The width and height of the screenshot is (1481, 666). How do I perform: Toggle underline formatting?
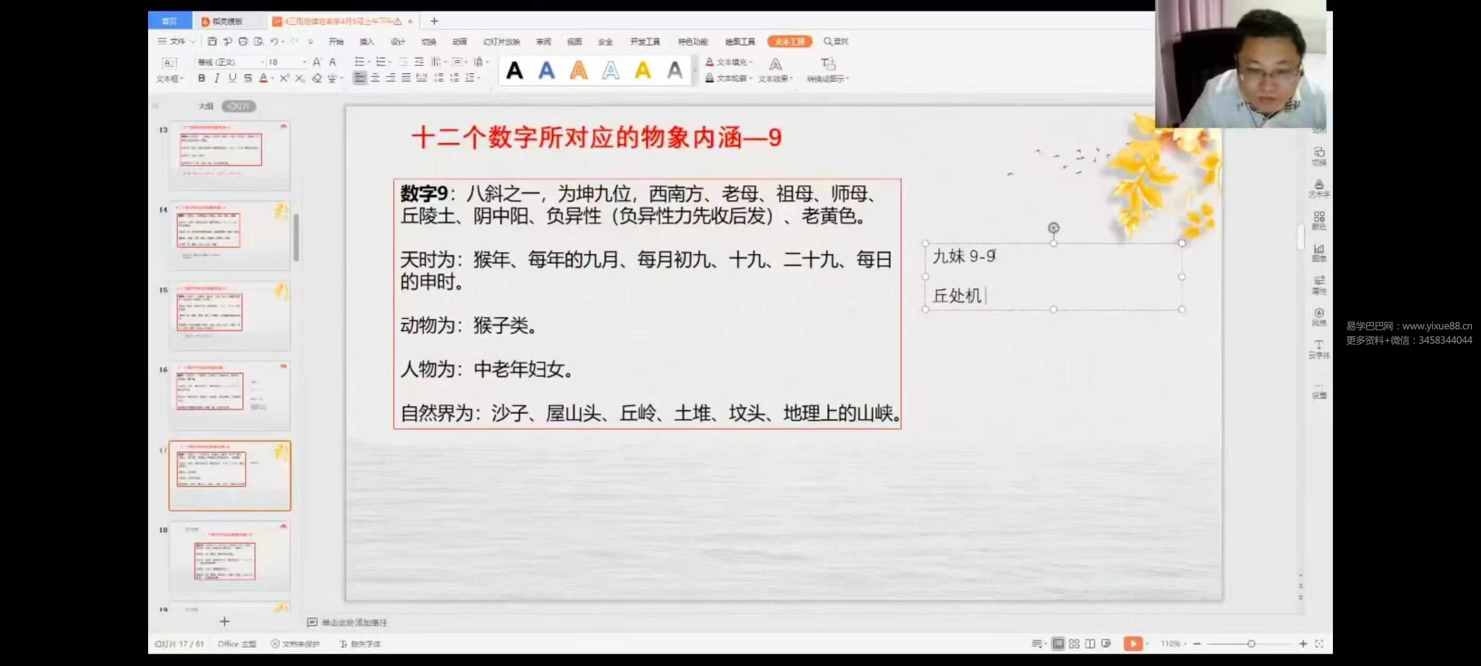(232, 79)
